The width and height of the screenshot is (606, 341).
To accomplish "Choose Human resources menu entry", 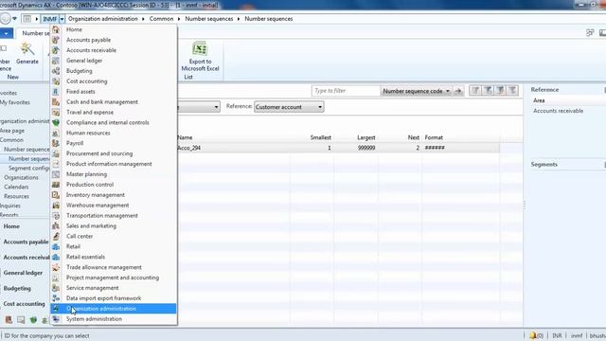I will click(x=88, y=133).
